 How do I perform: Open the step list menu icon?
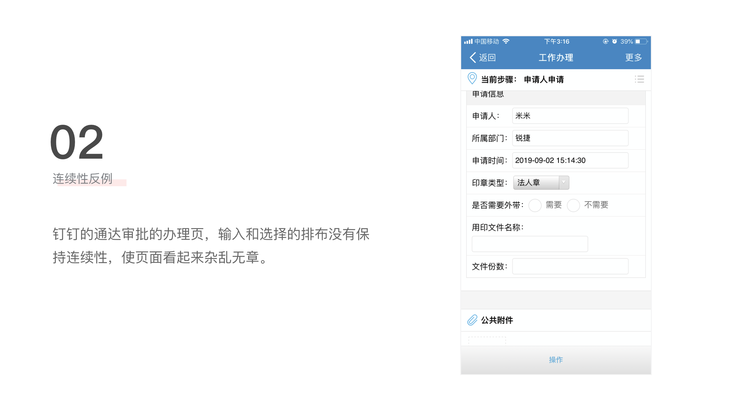tap(639, 79)
